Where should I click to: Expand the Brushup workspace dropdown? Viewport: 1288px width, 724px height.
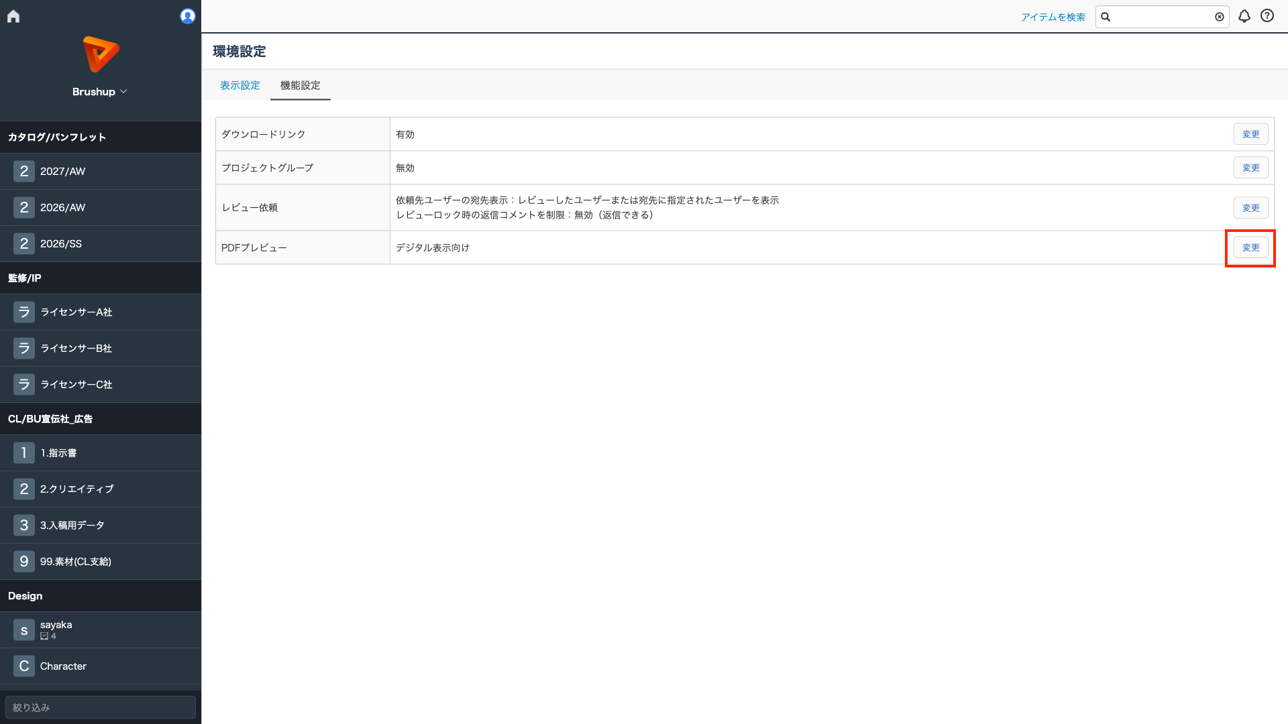(x=100, y=92)
